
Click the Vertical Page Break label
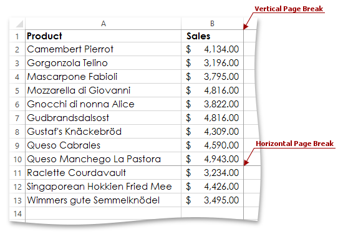[289, 9]
